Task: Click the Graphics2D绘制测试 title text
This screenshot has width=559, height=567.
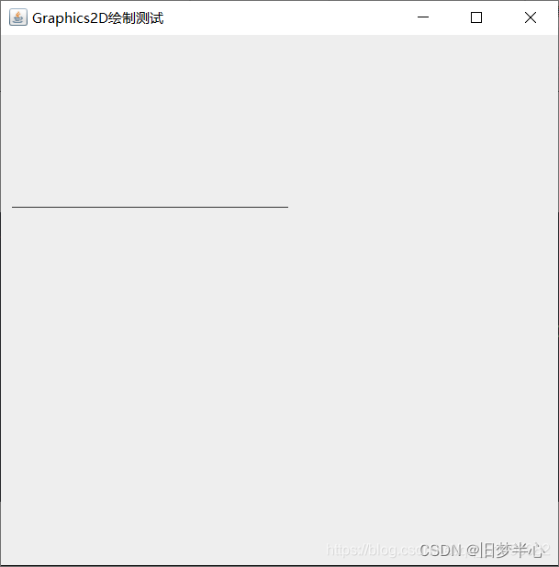Action: 98,18
